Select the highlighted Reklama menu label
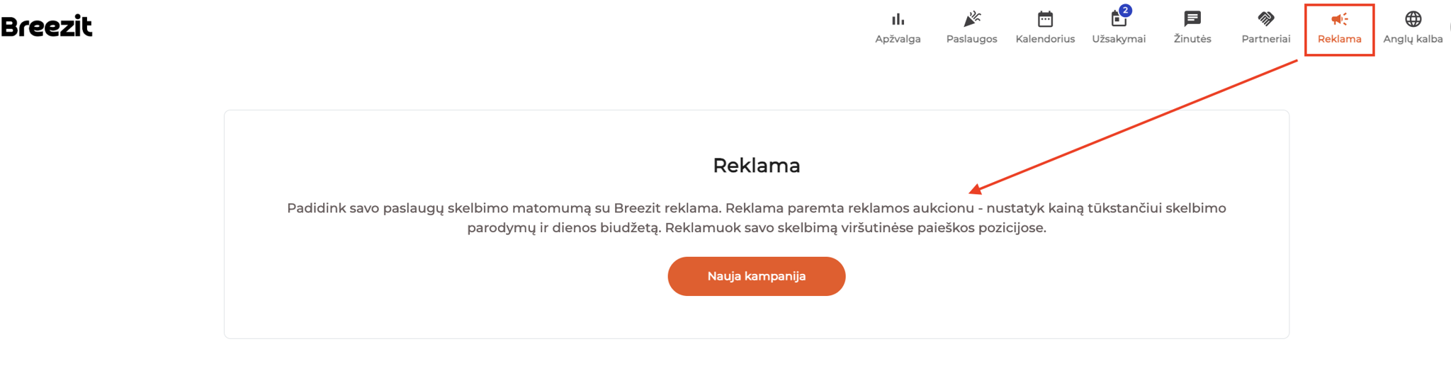 (1339, 39)
